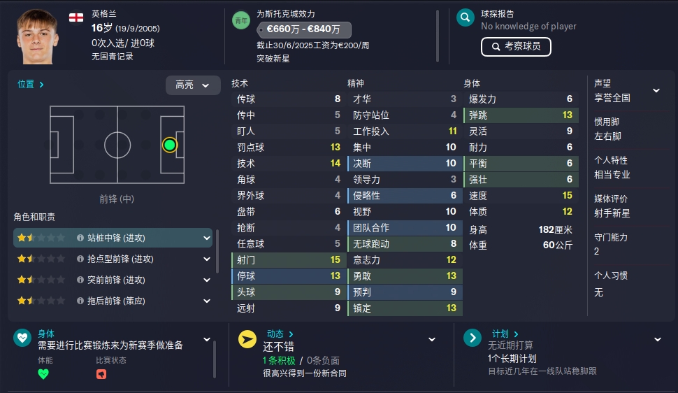Click the player portrait thumbnail

(x=38, y=36)
